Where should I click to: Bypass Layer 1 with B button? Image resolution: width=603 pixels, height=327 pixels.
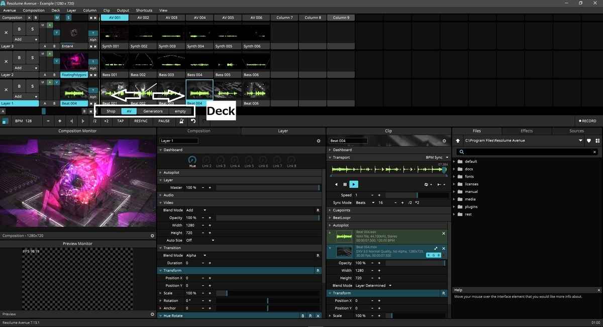click(20, 86)
